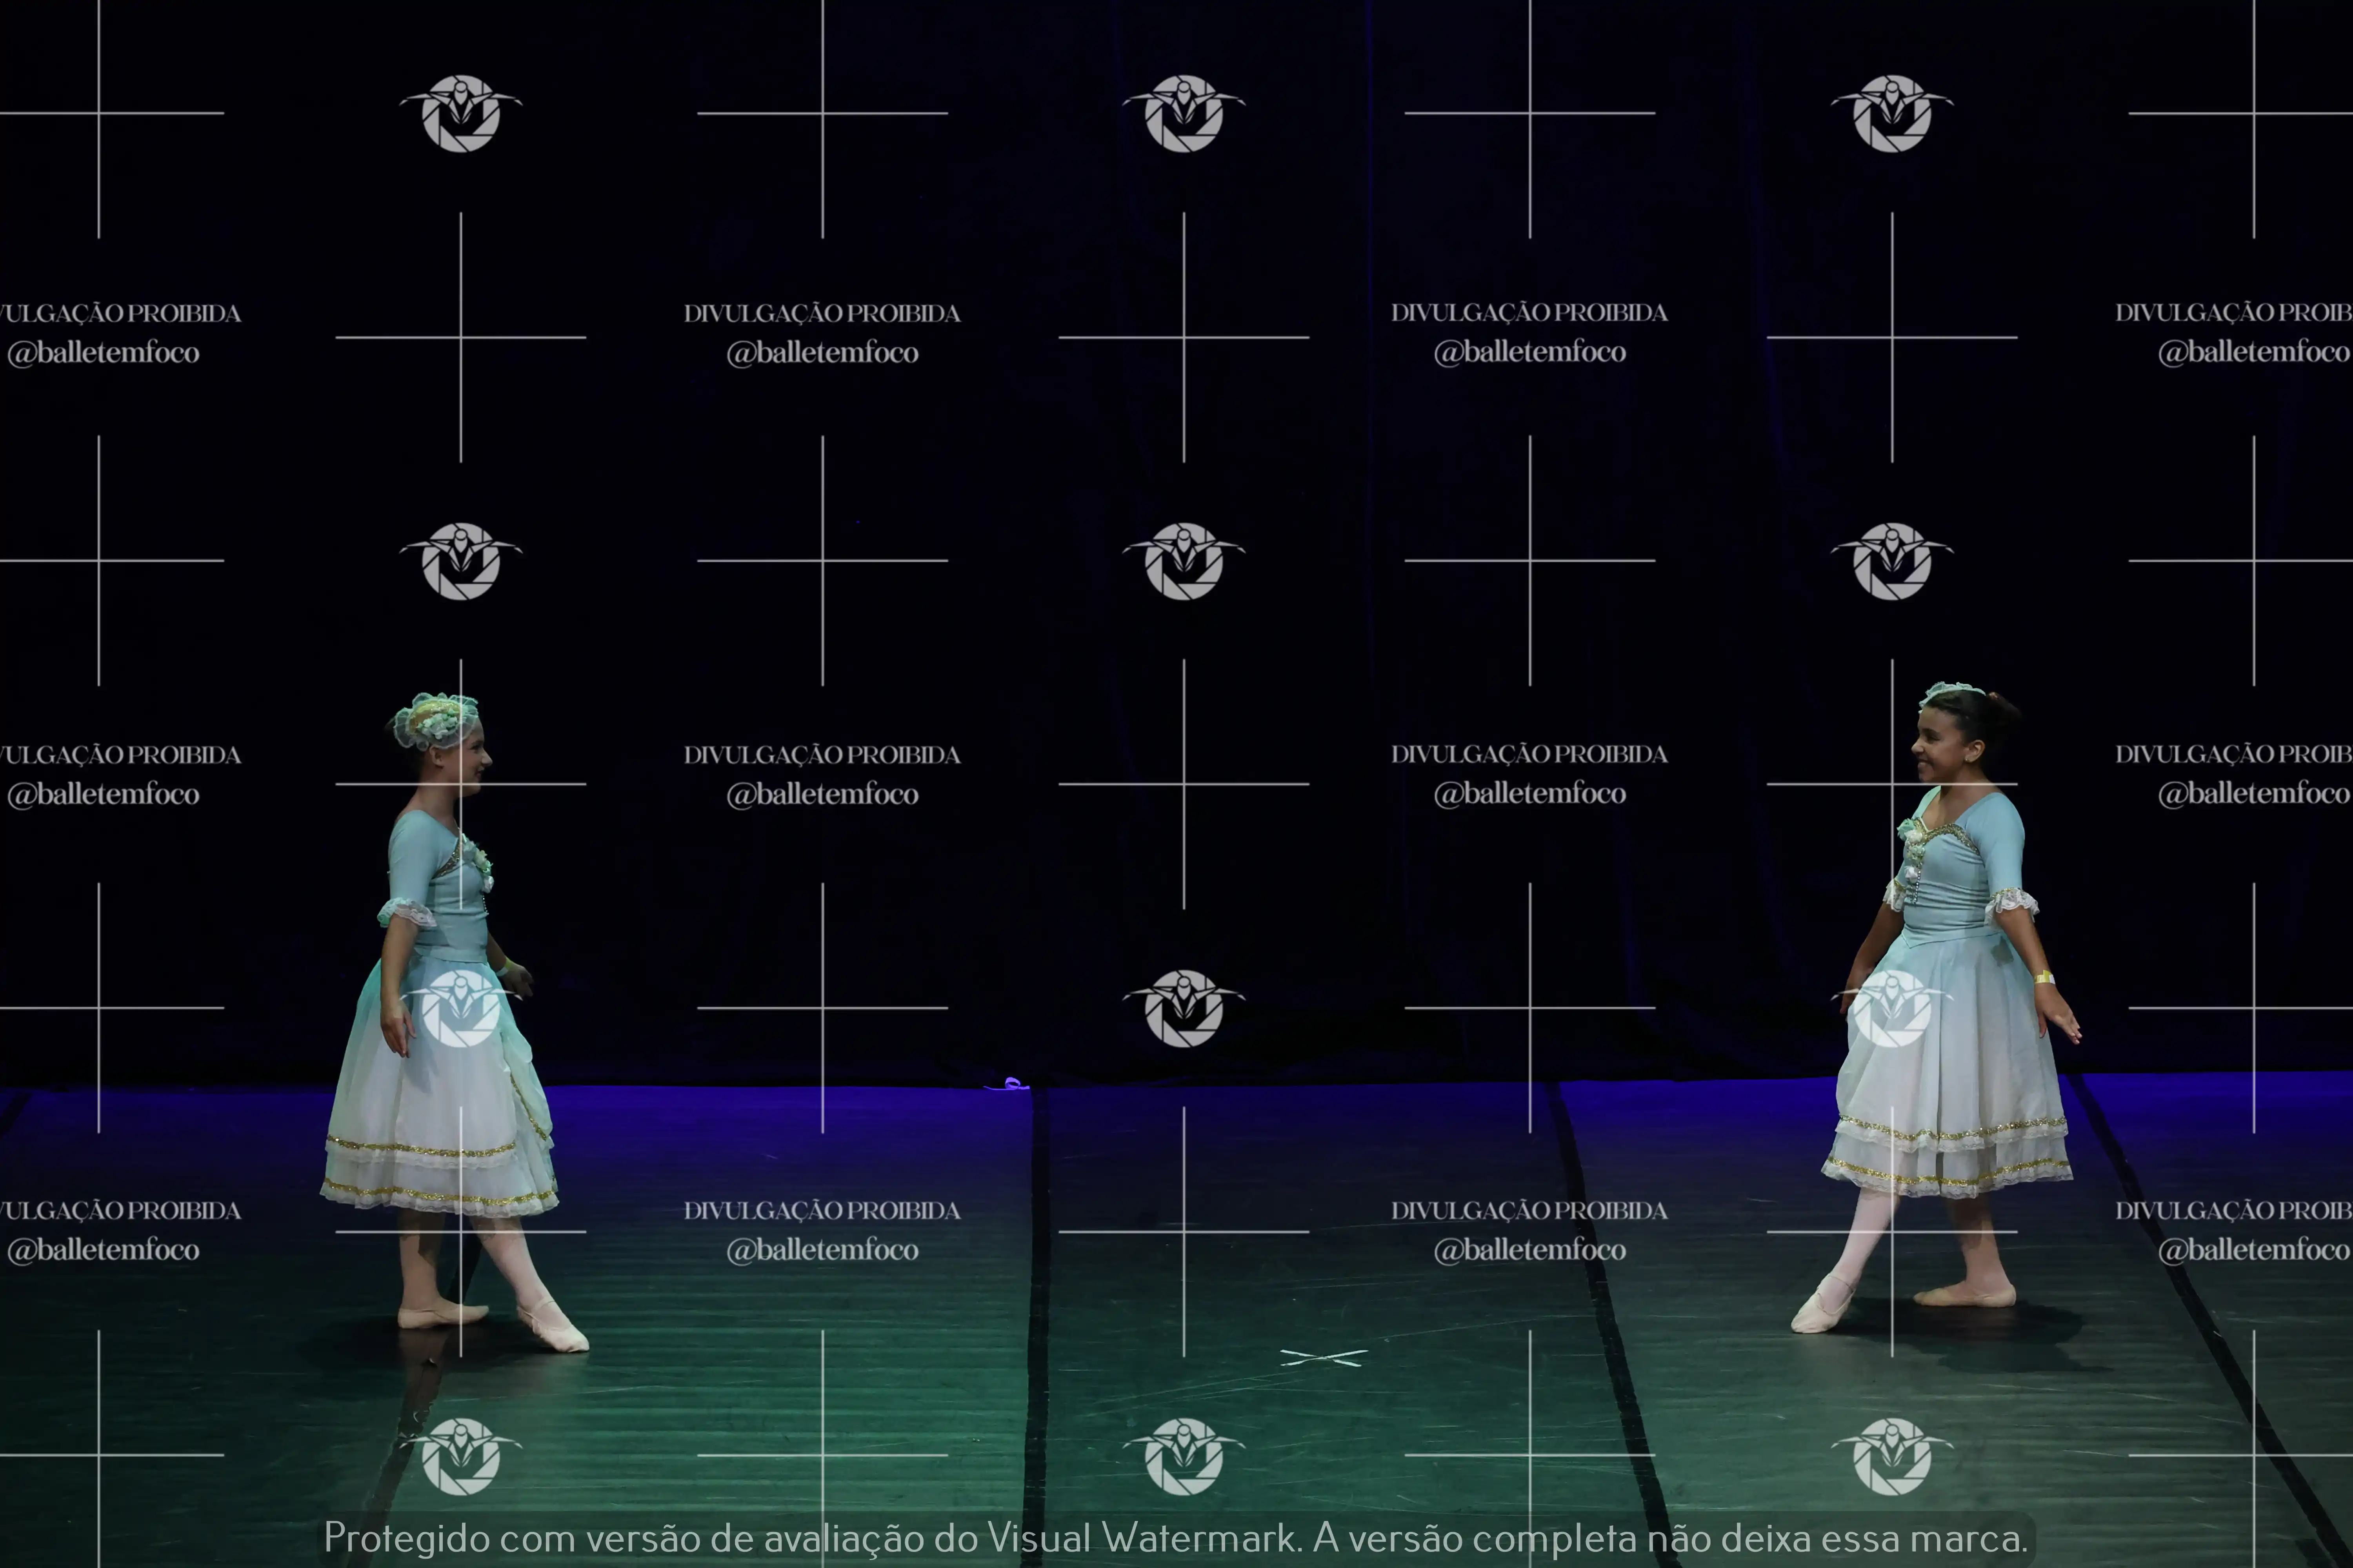Click the watermark logo between the two dancers
The width and height of the screenshot is (2353, 1568).
1184,1008
